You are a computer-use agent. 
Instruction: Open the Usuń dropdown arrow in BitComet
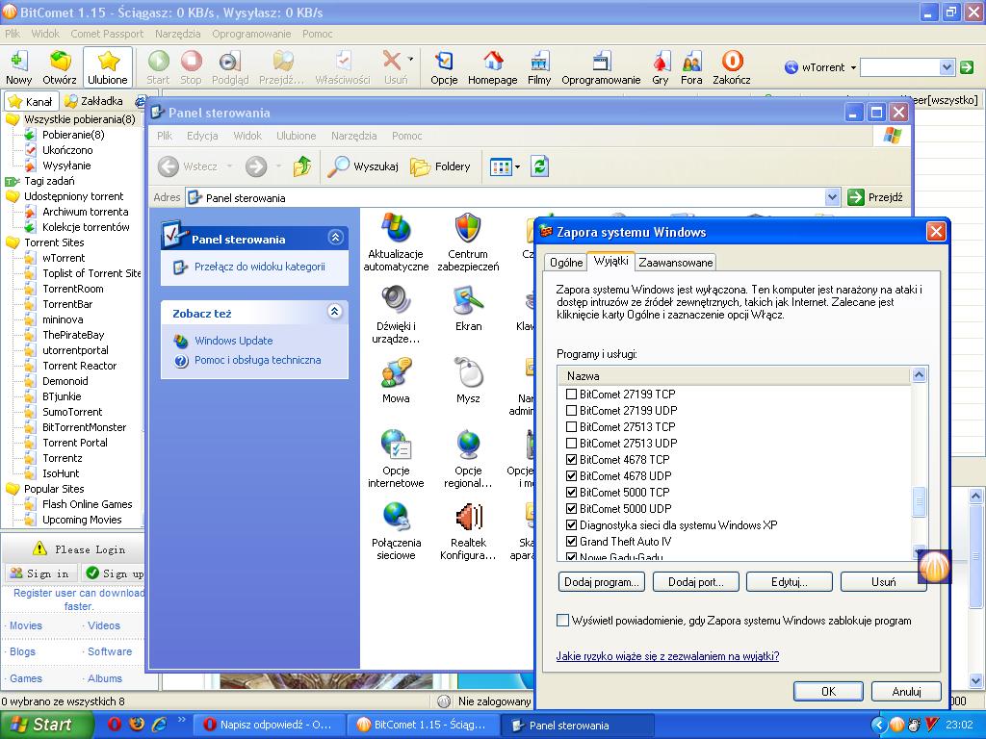pos(410,59)
